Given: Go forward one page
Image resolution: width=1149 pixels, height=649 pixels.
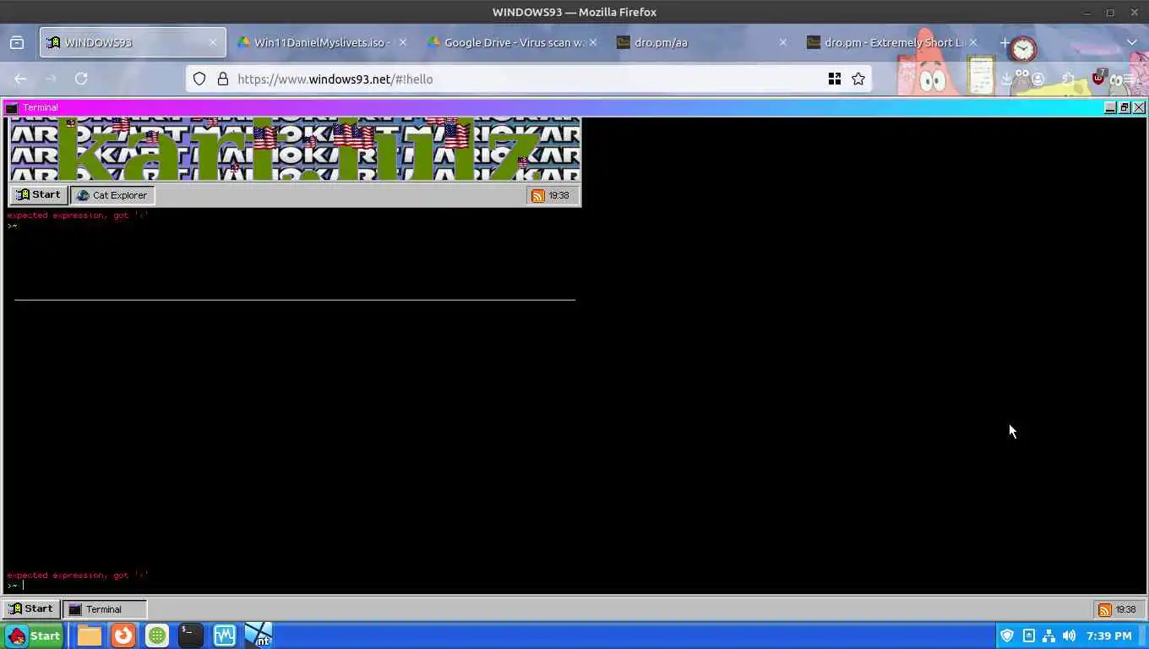Looking at the screenshot, I should click(x=51, y=79).
